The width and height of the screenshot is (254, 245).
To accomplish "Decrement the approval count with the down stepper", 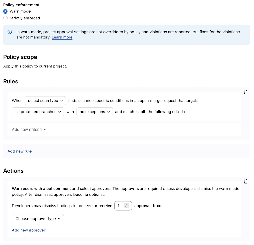I will pos(126,207).
